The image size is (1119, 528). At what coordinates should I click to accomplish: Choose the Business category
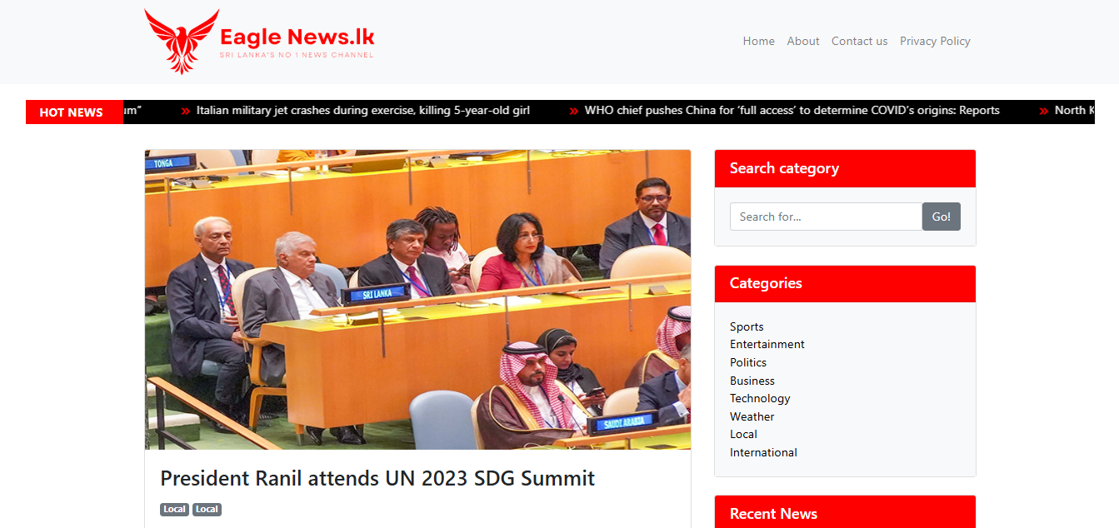752,381
